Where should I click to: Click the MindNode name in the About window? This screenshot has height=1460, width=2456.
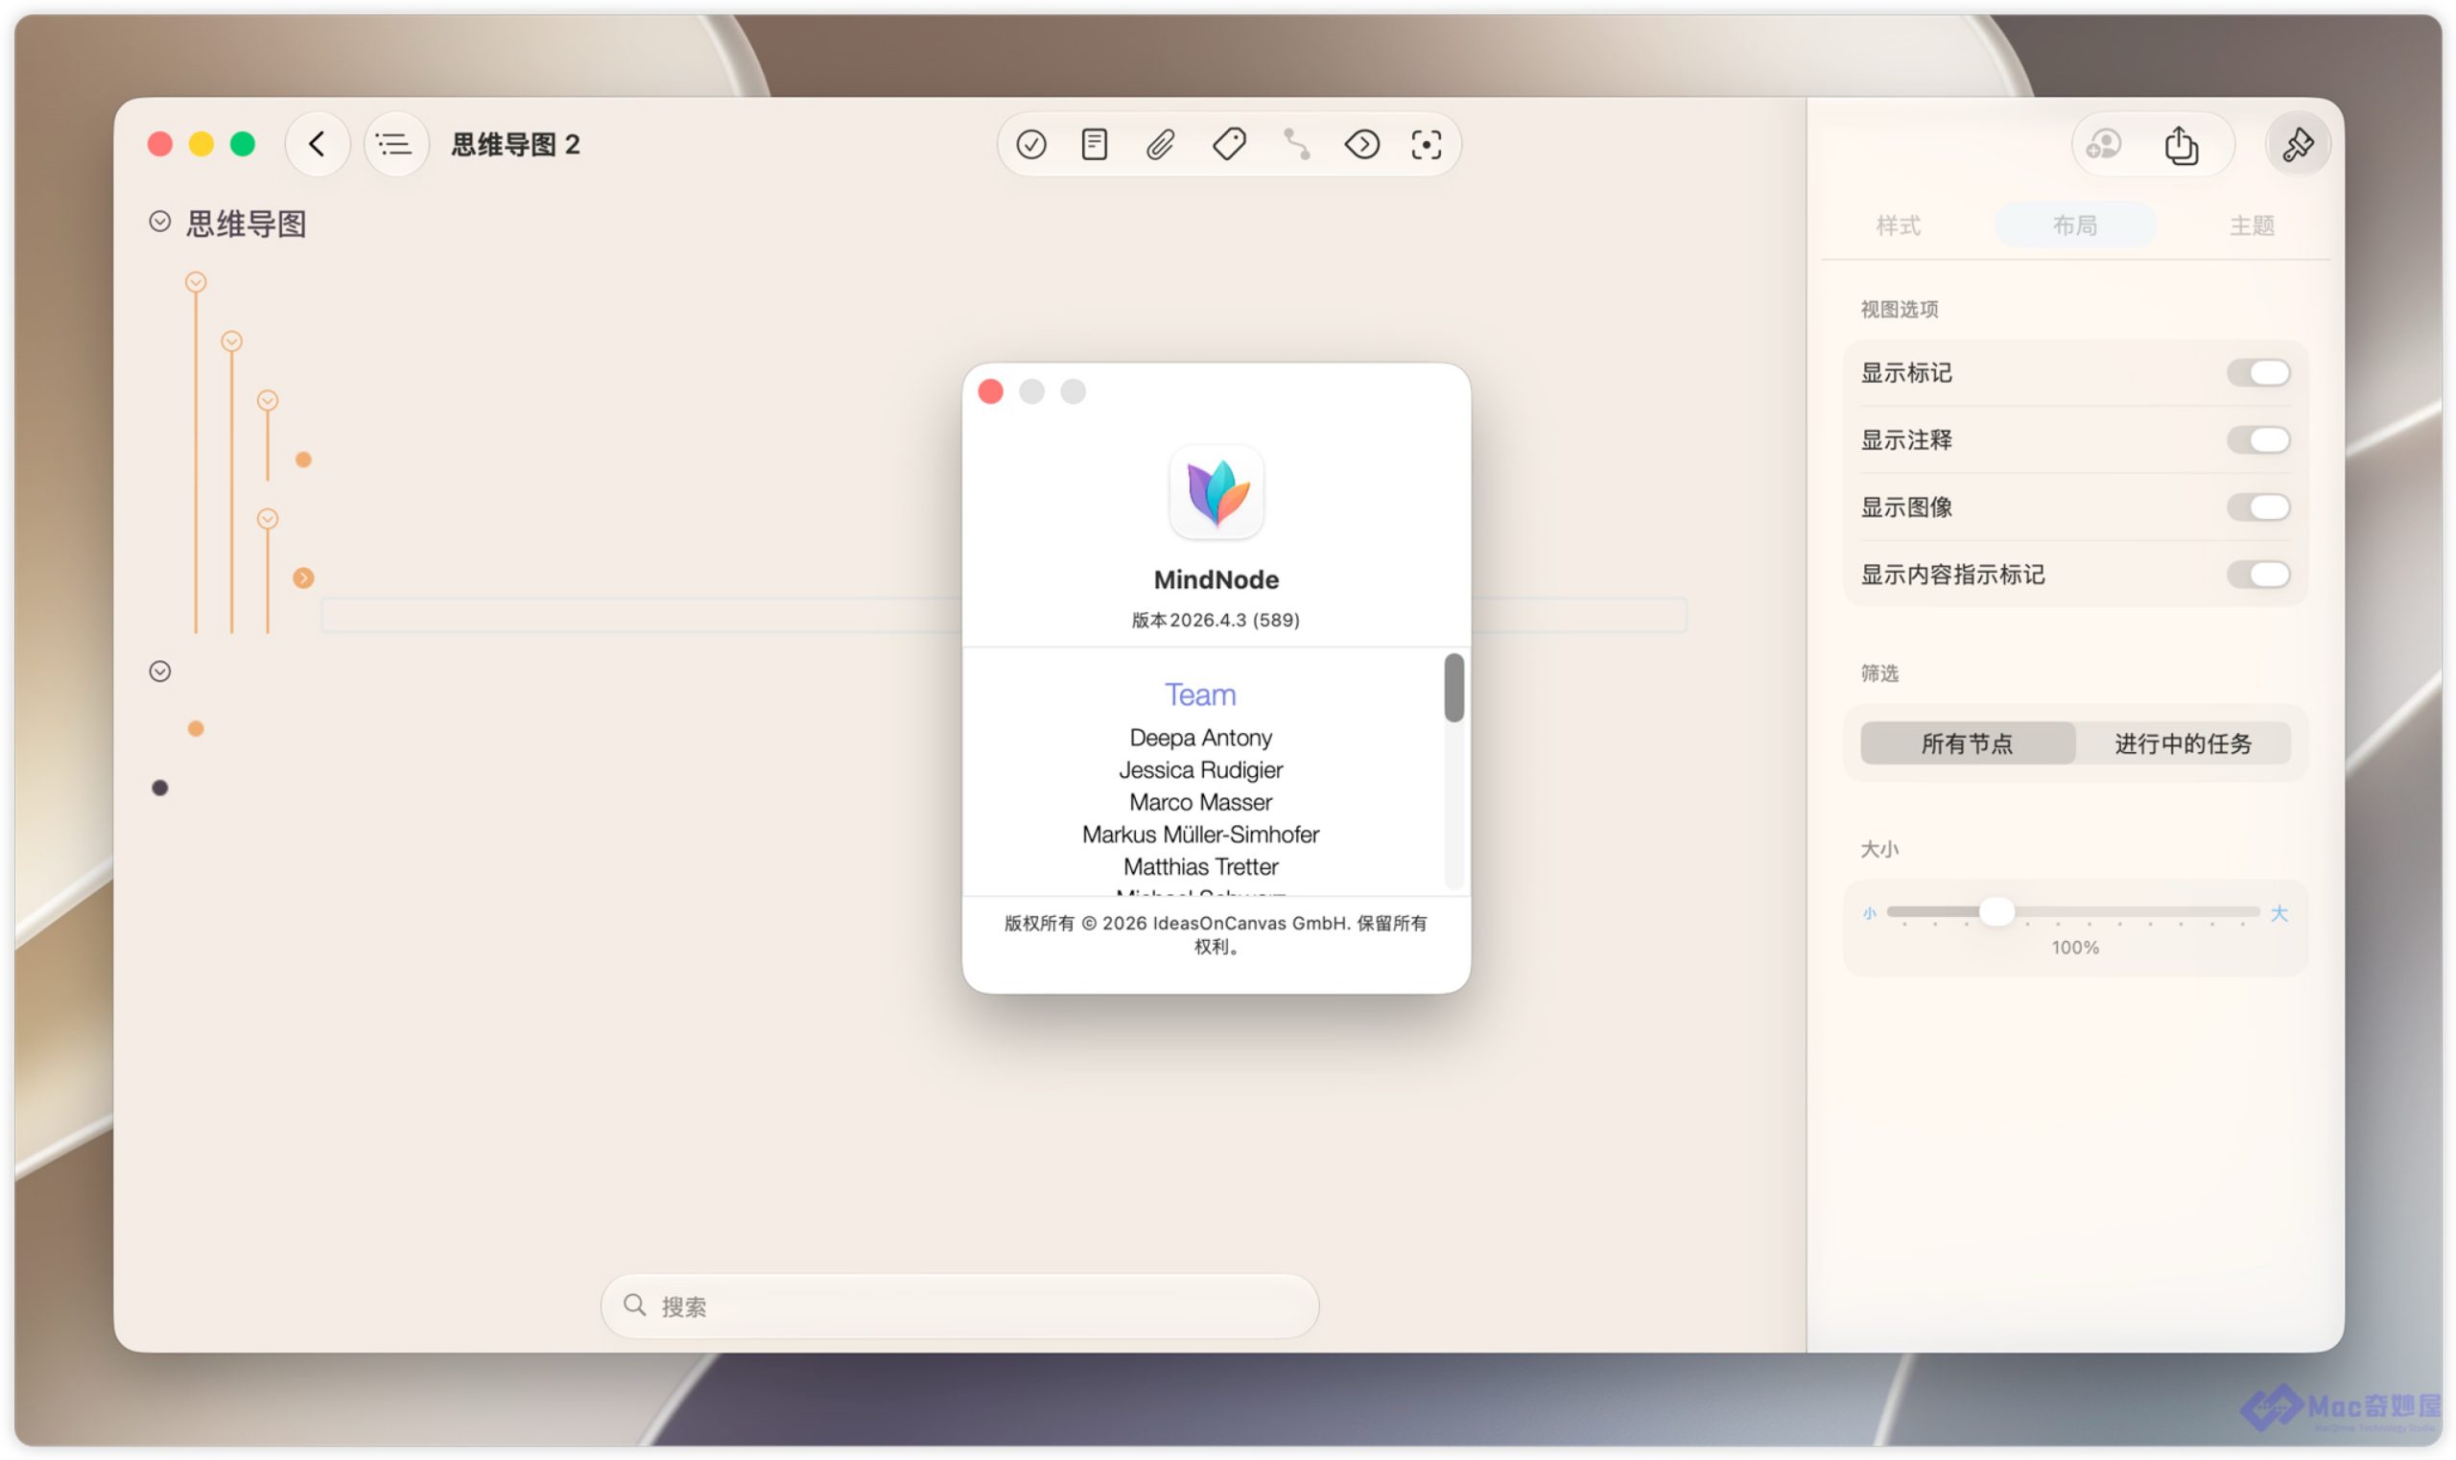click(x=1216, y=579)
